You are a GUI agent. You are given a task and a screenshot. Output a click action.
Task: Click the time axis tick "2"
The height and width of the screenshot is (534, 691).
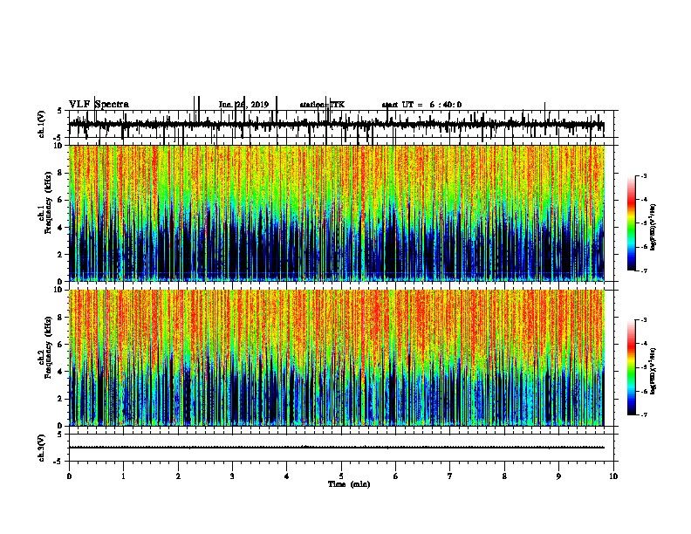click(x=178, y=476)
